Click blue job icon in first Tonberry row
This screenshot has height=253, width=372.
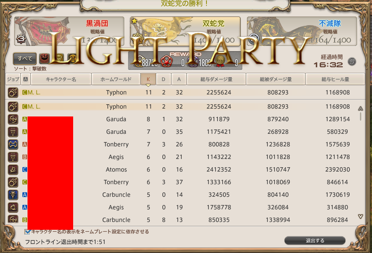pos(13,144)
